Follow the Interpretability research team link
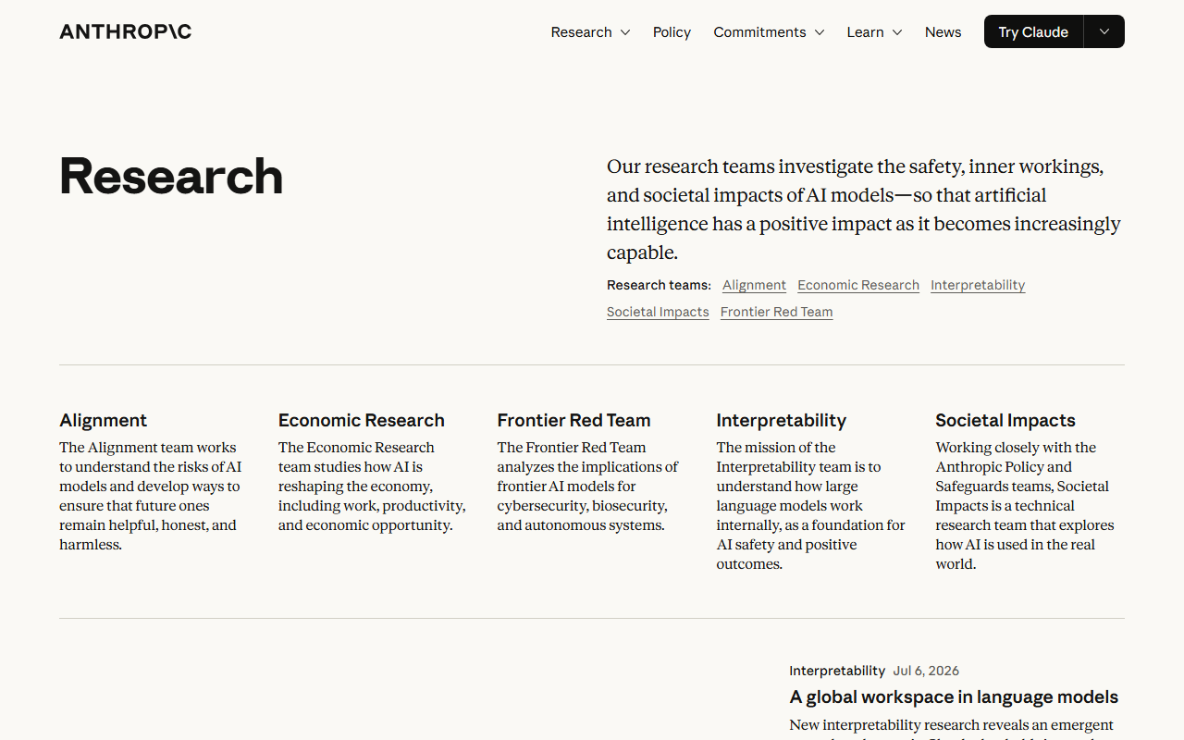 point(978,285)
